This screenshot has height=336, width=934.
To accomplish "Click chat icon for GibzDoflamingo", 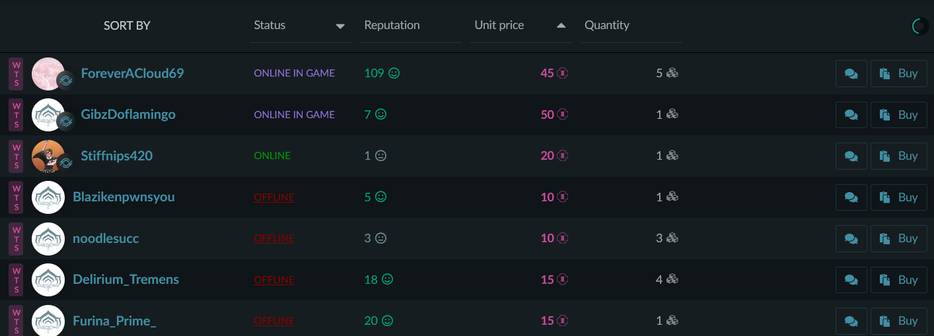I will pos(851,115).
